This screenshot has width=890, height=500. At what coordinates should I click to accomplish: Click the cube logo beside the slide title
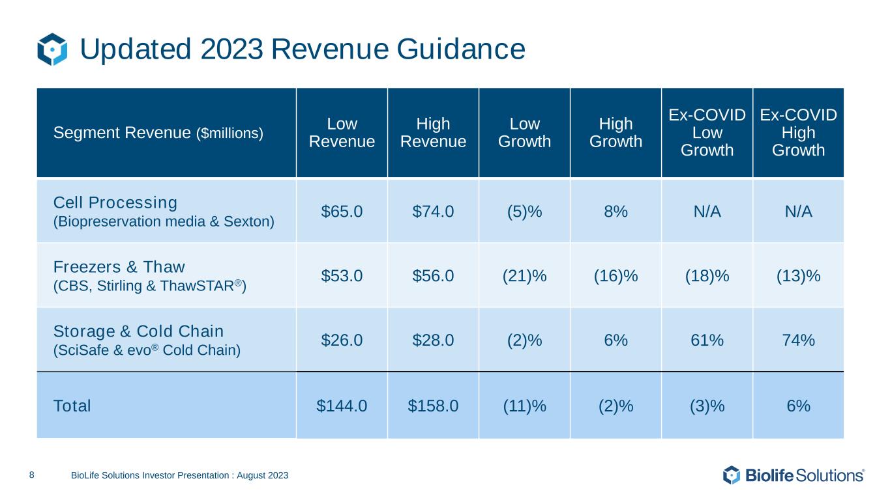(x=52, y=49)
